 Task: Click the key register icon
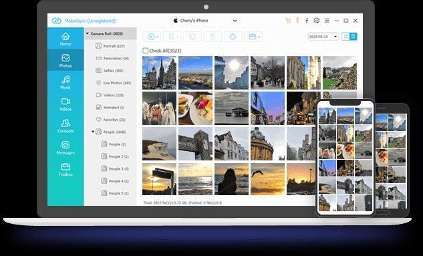pos(297,21)
